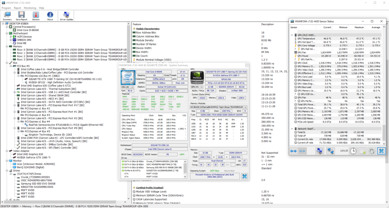Image resolution: width=389 pixels, height=208 pixels.
Task: Click the Certified Profile [Enabled] heading
Action: 150,188
